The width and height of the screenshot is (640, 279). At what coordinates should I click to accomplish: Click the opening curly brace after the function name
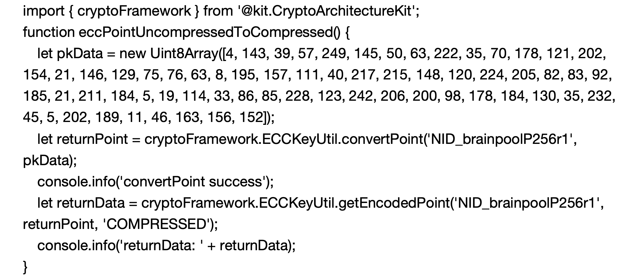pos(347,33)
